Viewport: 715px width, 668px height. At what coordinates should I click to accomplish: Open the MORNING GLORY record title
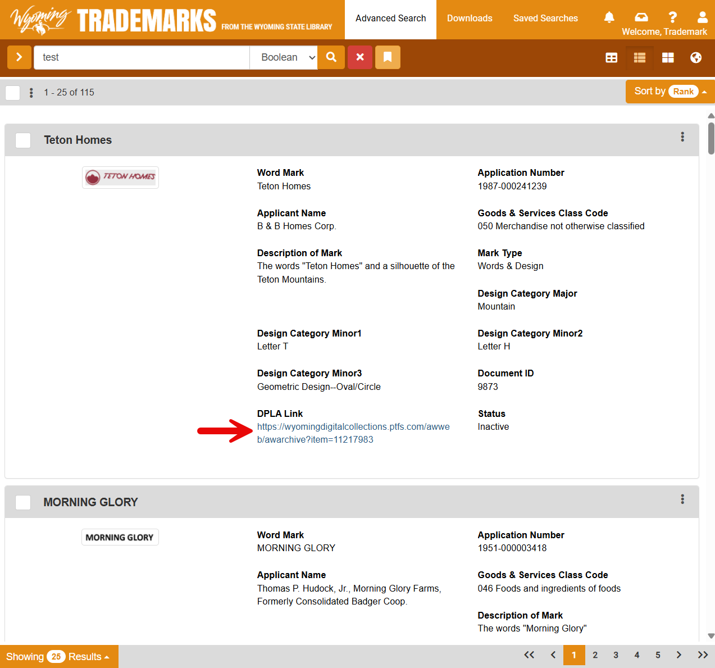point(91,502)
